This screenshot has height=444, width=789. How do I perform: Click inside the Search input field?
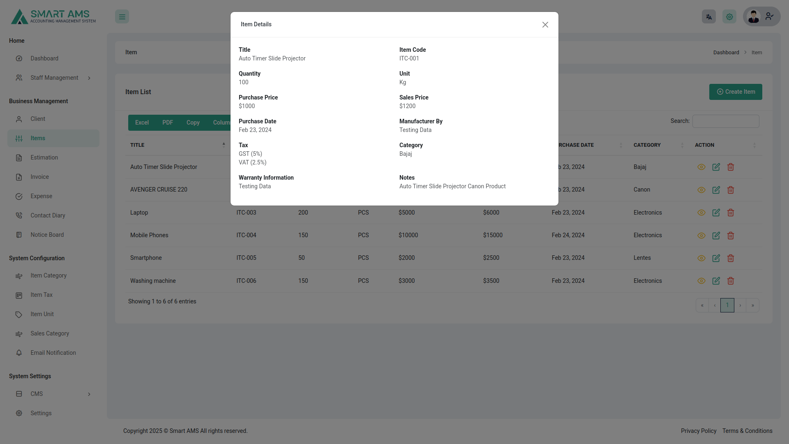tap(725, 121)
